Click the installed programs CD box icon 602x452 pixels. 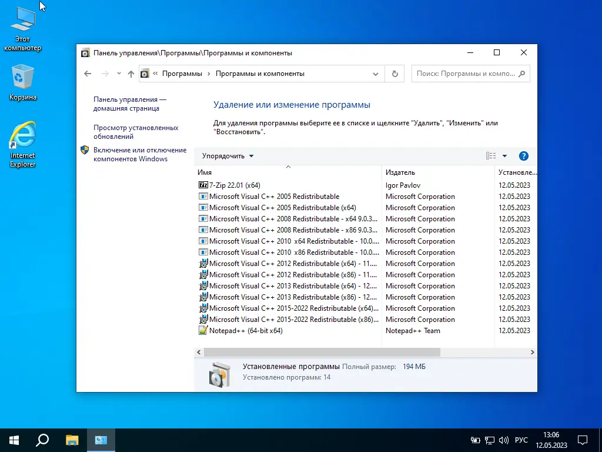pyautogui.click(x=219, y=374)
